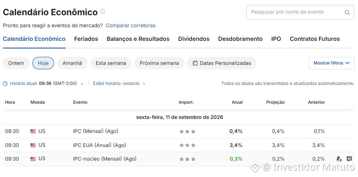Select the Amanhã date filter
The height and width of the screenshot is (177, 358).
tap(72, 63)
